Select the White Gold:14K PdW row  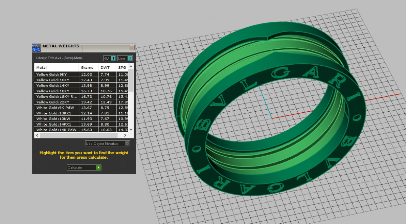point(56,130)
